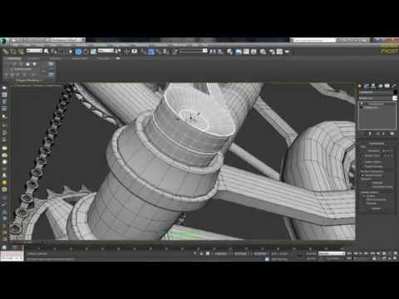Click the Unlink Selection tool
This screenshot has height=299, width=399.
tap(13, 51)
